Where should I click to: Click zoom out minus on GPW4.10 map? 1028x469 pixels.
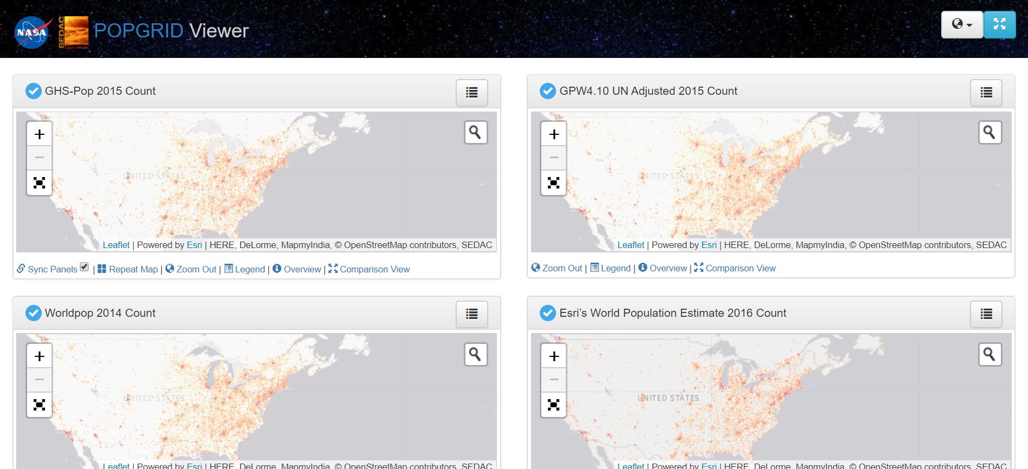pyautogui.click(x=554, y=158)
